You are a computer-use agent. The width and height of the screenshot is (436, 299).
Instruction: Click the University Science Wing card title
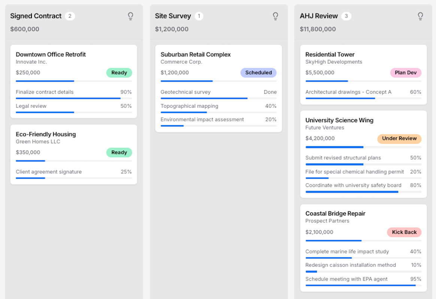click(339, 120)
